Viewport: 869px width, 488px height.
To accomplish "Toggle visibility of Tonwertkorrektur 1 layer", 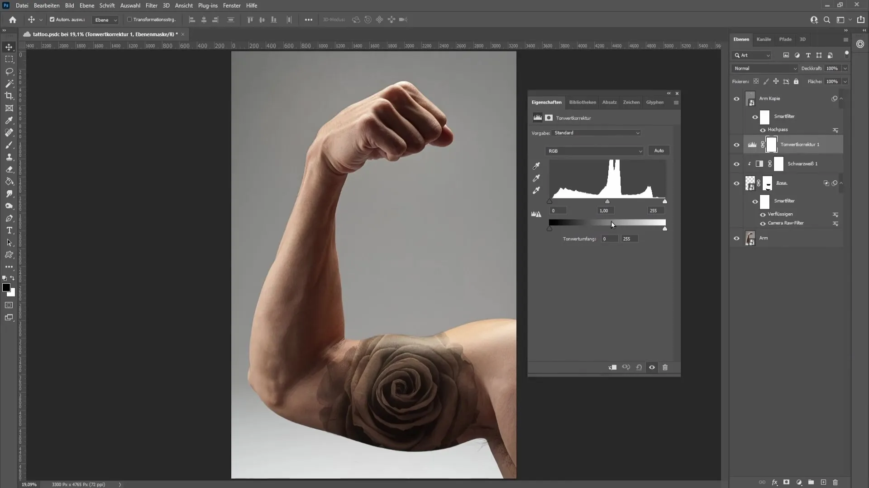I will click(x=736, y=144).
